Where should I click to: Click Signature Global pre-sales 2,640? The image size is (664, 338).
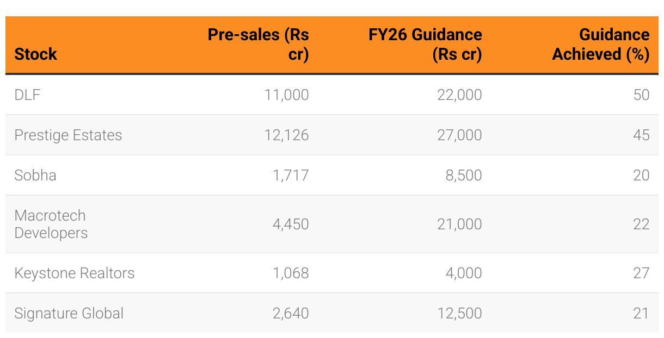coord(291,313)
